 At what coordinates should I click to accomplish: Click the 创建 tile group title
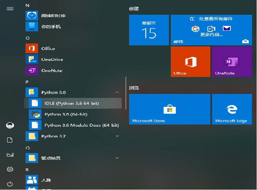click(x=134, y=9)
